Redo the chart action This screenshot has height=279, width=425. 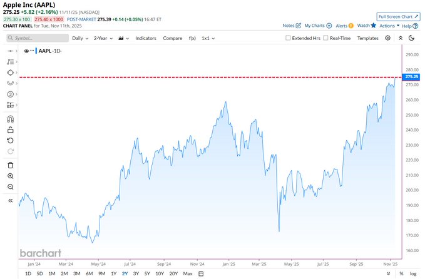(10, 151)
